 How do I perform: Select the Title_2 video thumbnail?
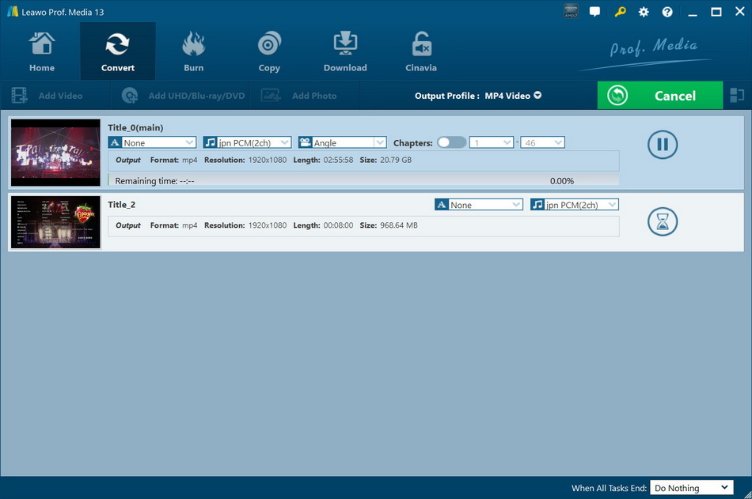(x=56, y=222)
